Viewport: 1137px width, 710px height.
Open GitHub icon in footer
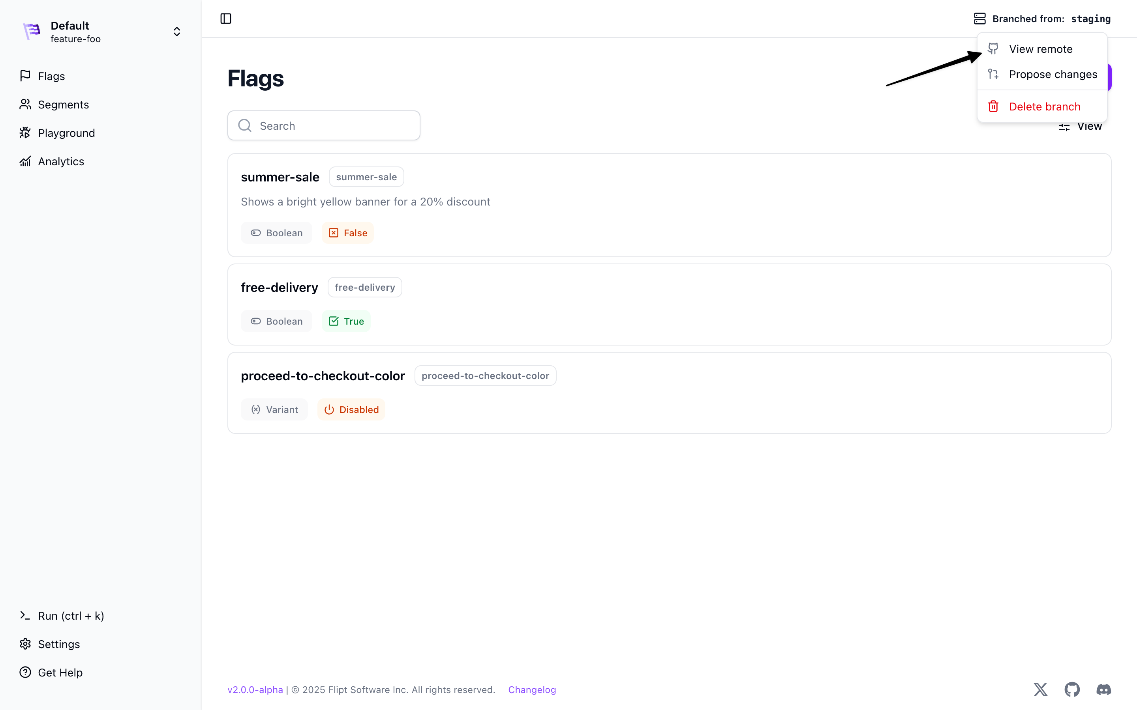[x=1072, y=689]
